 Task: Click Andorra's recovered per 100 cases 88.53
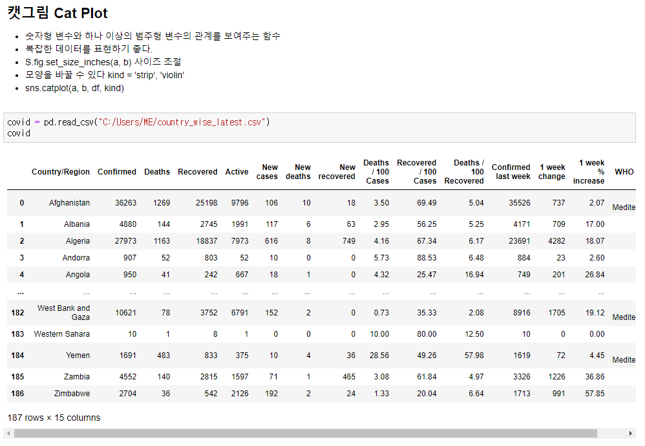pyautogui.click(x=427, y=258)
